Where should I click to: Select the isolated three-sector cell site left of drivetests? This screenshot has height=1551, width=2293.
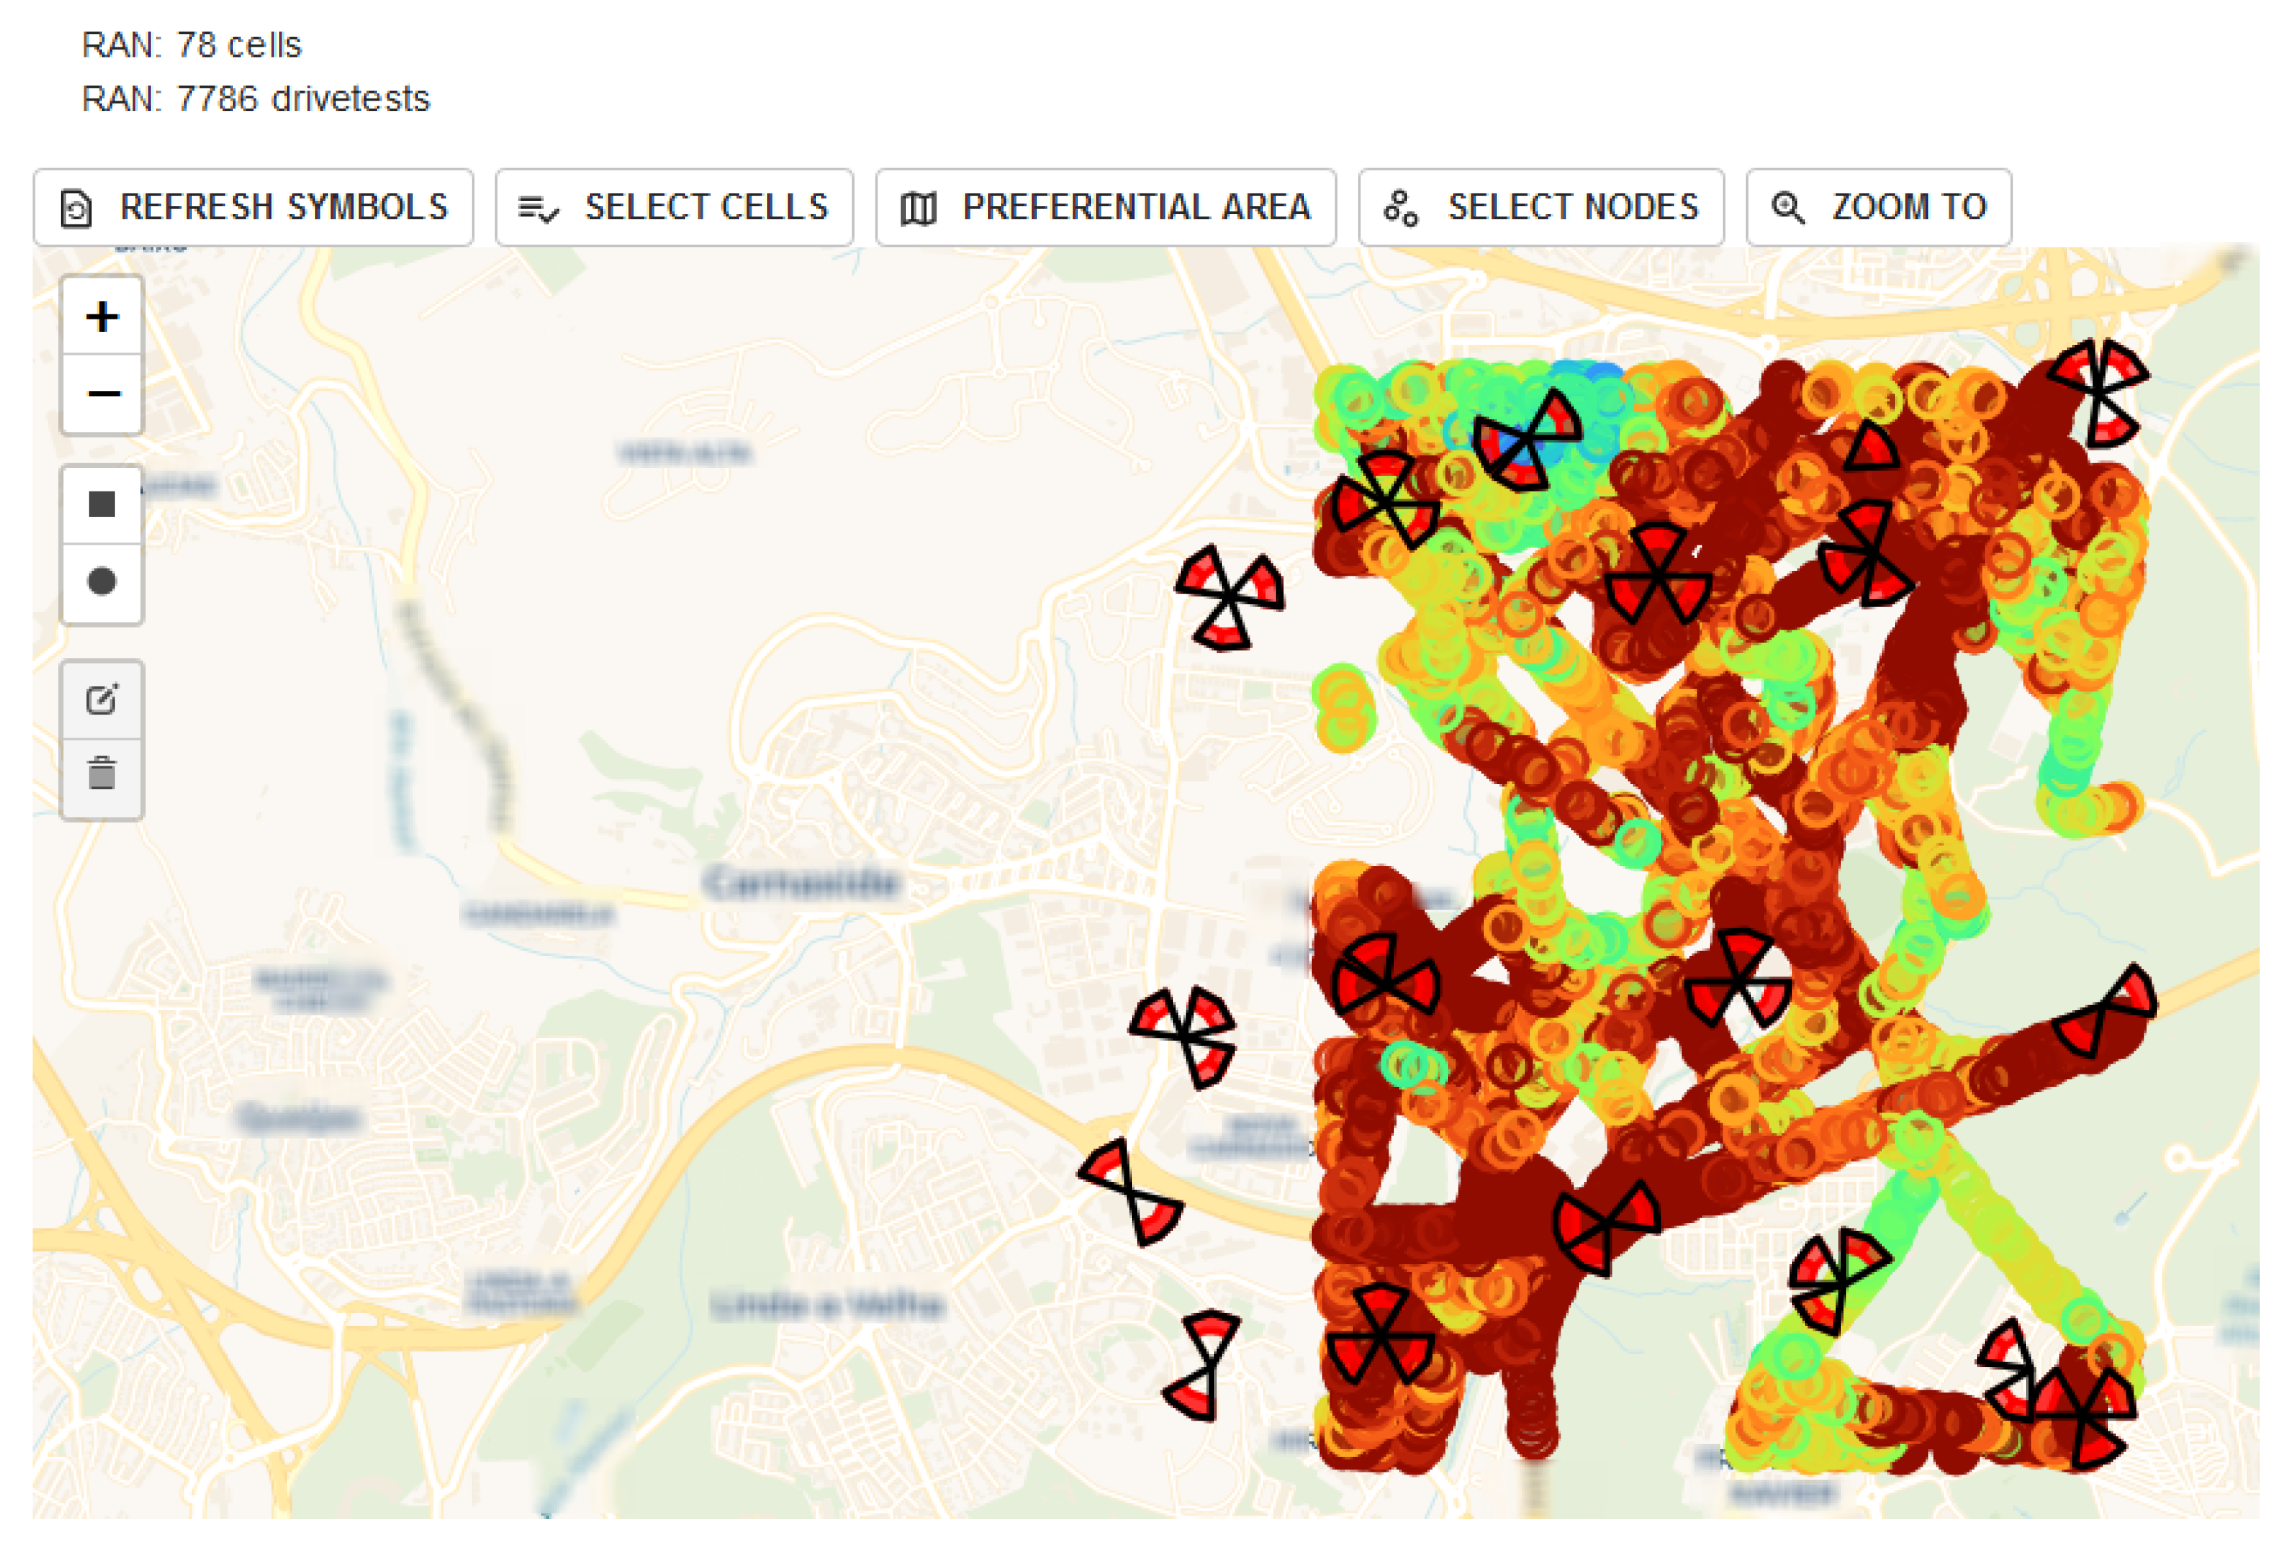(x=1228, y=597)
